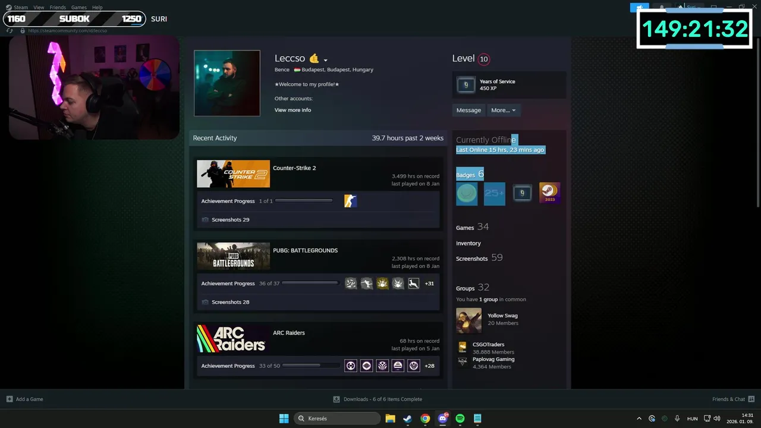
Task: Open the View menu
Action: point(39,8)
